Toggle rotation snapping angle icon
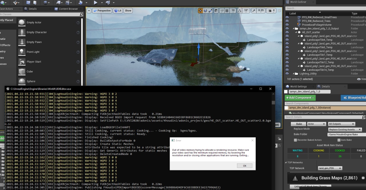 point(240,11)
